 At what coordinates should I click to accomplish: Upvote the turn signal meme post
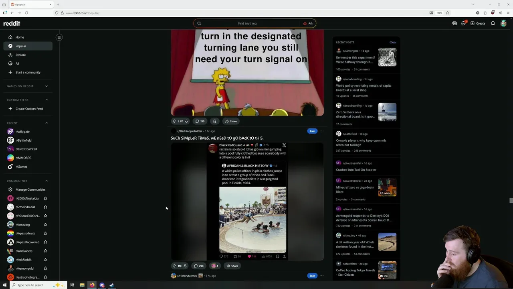(x=174, y=121)
